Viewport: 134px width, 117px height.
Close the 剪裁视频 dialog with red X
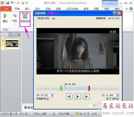coord(120,13)
